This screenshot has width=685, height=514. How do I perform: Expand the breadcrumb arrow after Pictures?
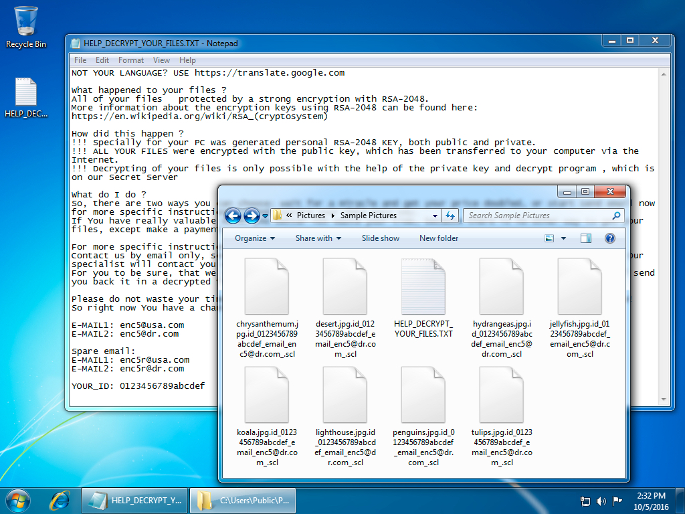pos(333,216)
